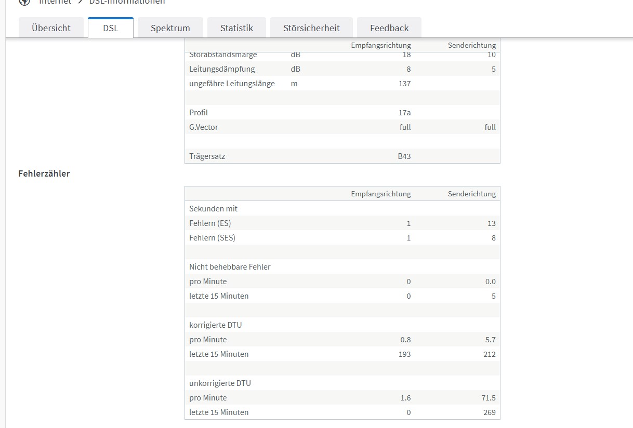The height and width of the screenshot is (428, 633).
Task: Click the Trägersatz row label
Action: coord(207,156)
